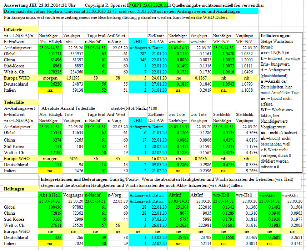Click the Deutschland wrs-Tote value 0.2869
Image resolution: width=306 pixels, height=250 pixels.
tap(179, 165)
